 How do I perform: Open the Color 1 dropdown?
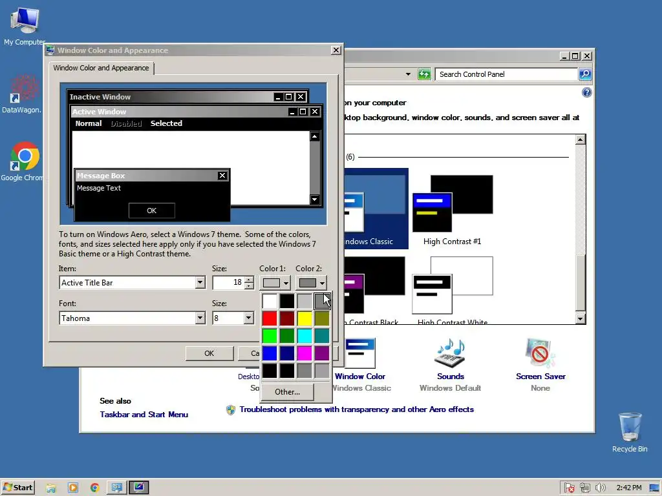pyautogui.click(x=275, y=283)
